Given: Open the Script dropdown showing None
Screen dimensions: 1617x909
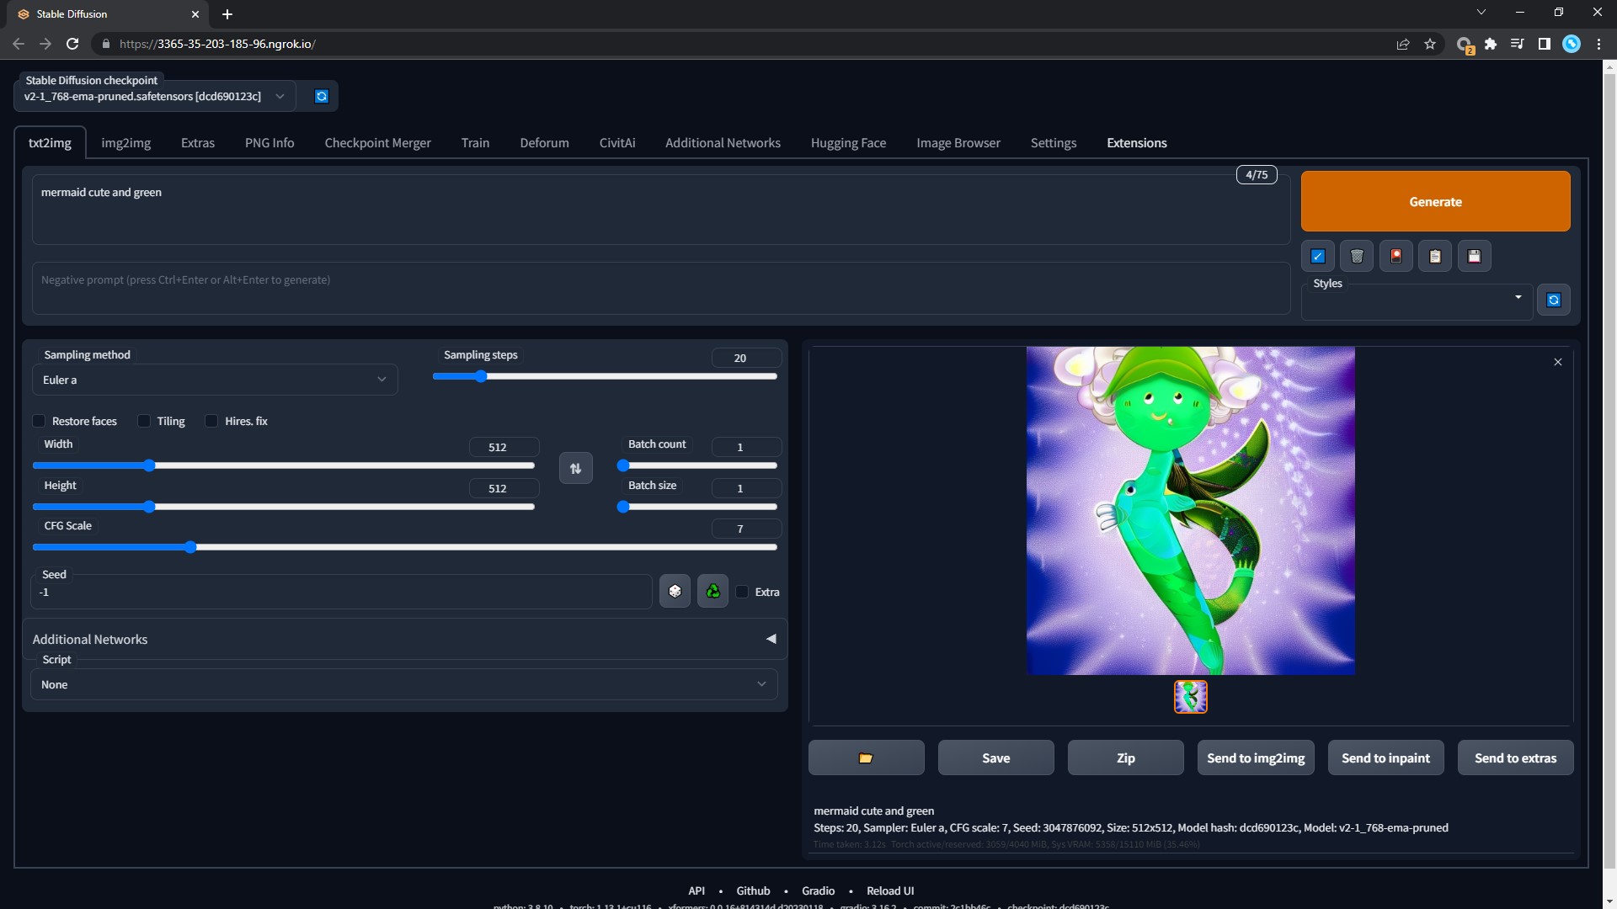Looking at the screenshot, I should click(404, 685).
